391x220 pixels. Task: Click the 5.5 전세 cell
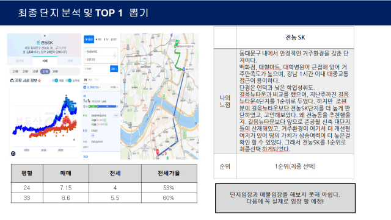pyautogui.click(x=115, y=198)
